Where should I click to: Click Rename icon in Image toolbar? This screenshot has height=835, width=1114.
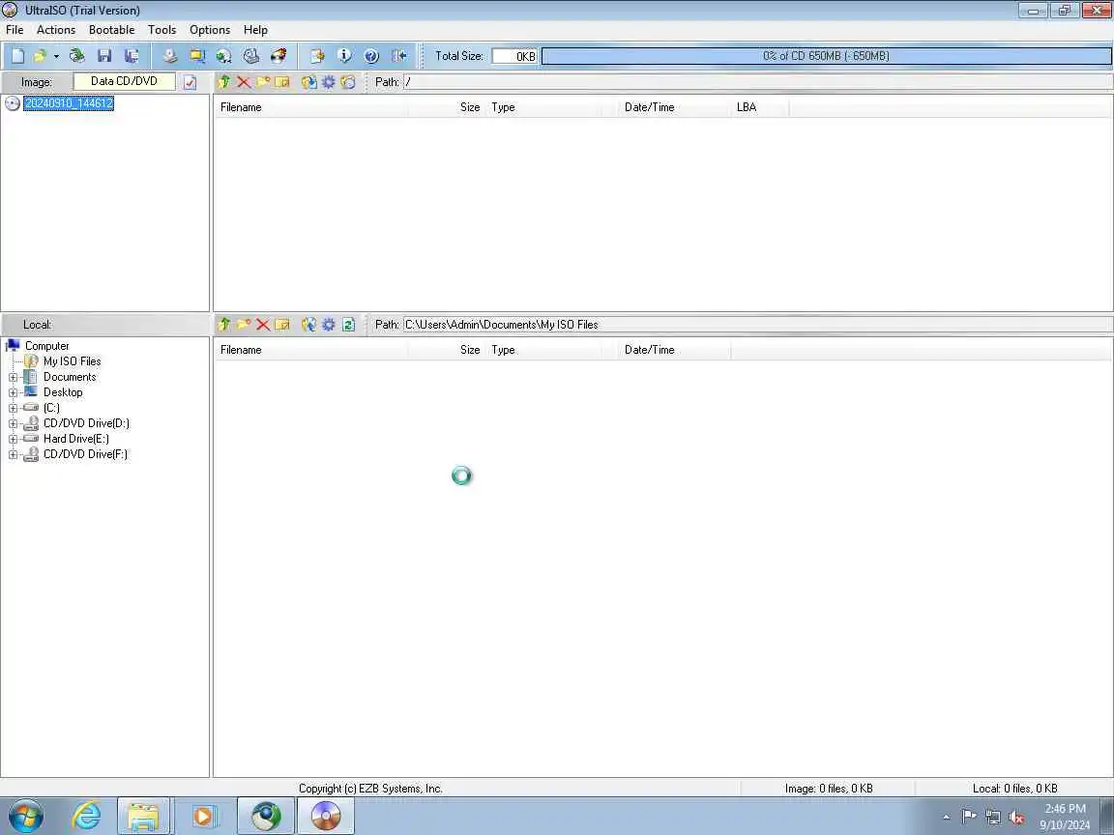(x=282, y=82)
